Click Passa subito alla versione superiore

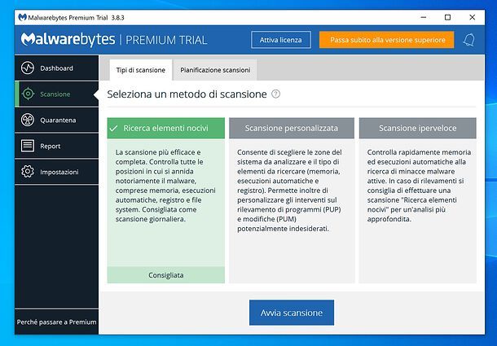point(387,40)
